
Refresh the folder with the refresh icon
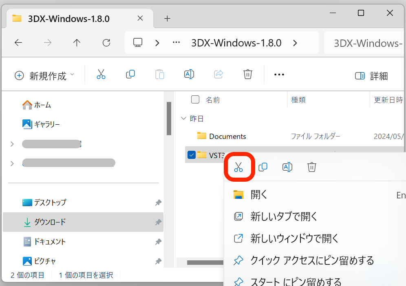point(106,42)
